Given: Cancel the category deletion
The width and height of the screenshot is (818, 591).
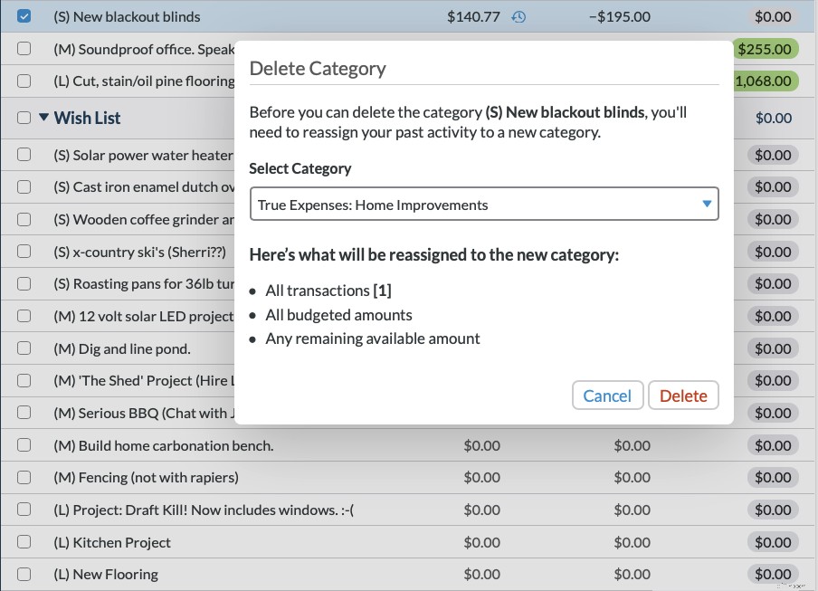Looking at the screenshot, I should click(x=607, y=395).
